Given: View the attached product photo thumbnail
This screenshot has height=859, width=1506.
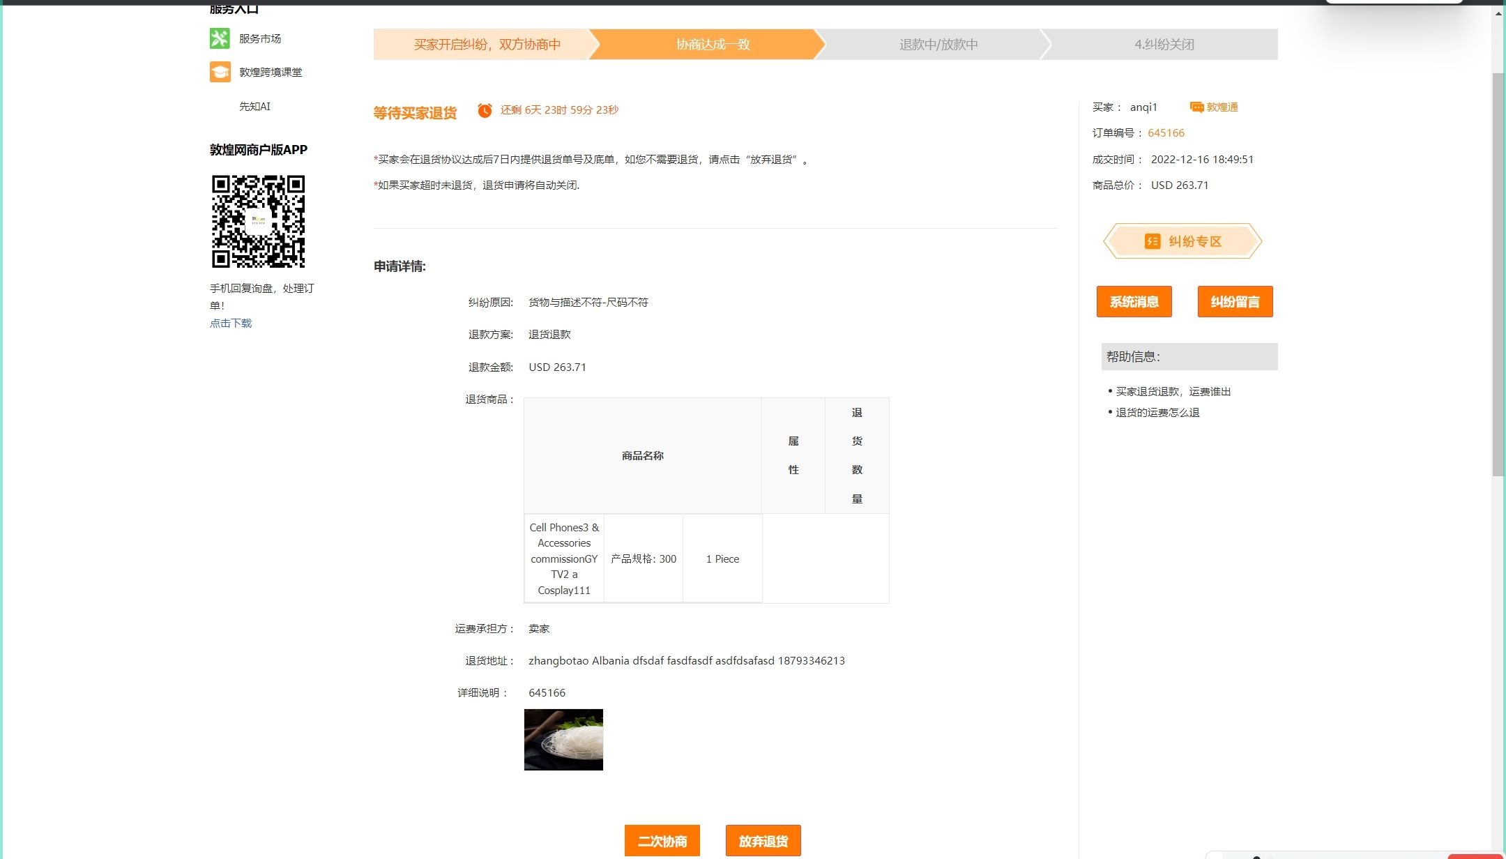Looking at the screenshot, I should (563, 740).
